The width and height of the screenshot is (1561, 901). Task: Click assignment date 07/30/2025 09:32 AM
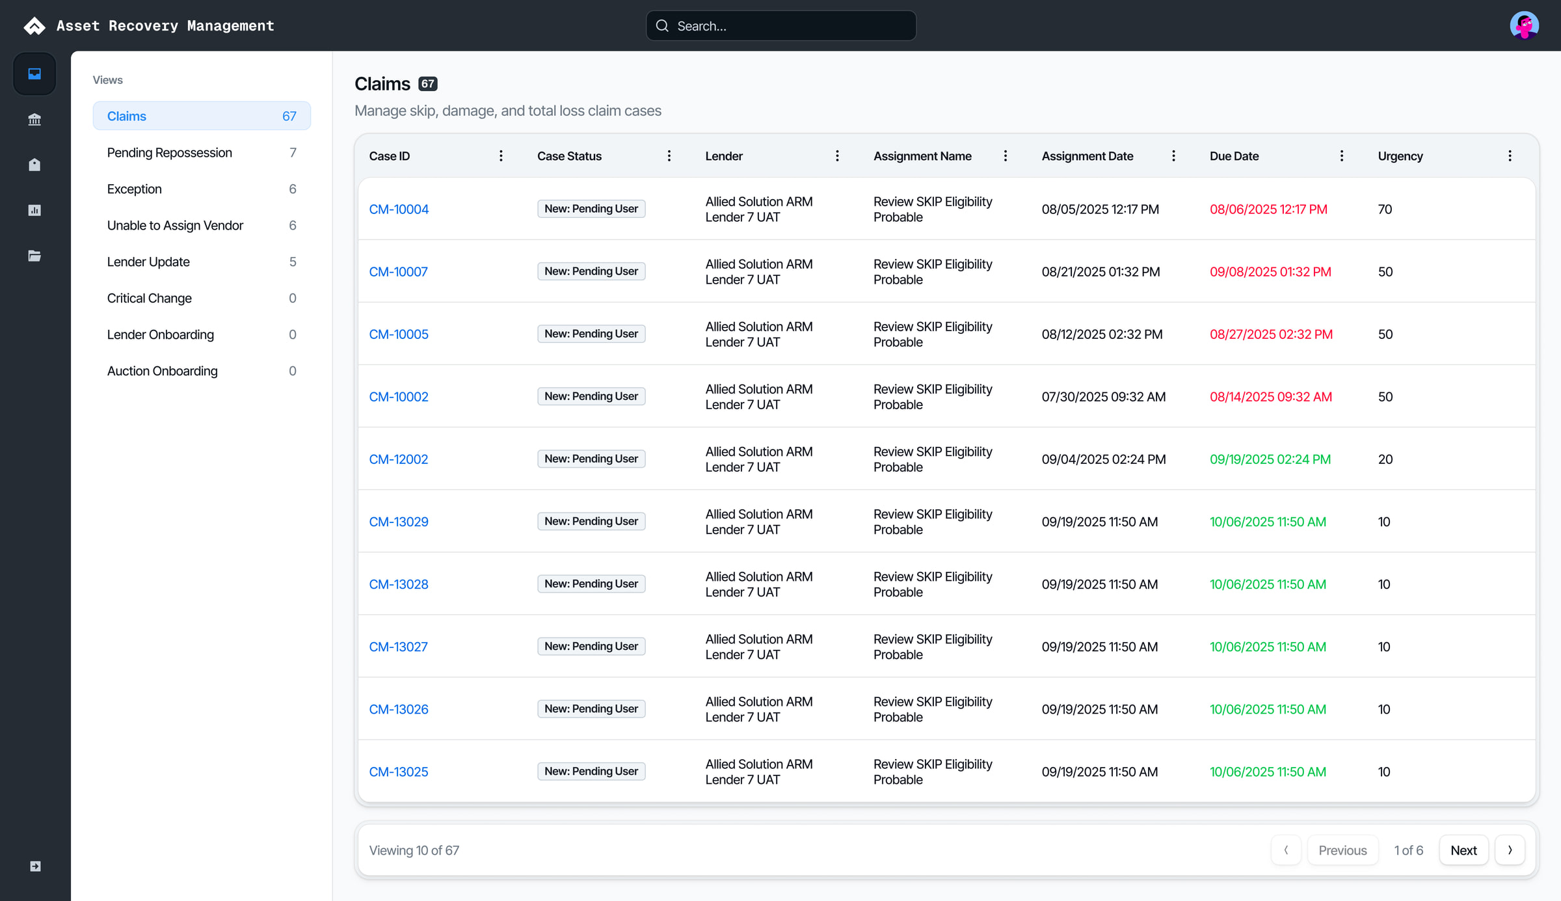(x=1103, y=396)
